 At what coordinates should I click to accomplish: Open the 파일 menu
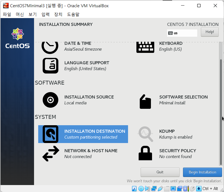[7, 14]
